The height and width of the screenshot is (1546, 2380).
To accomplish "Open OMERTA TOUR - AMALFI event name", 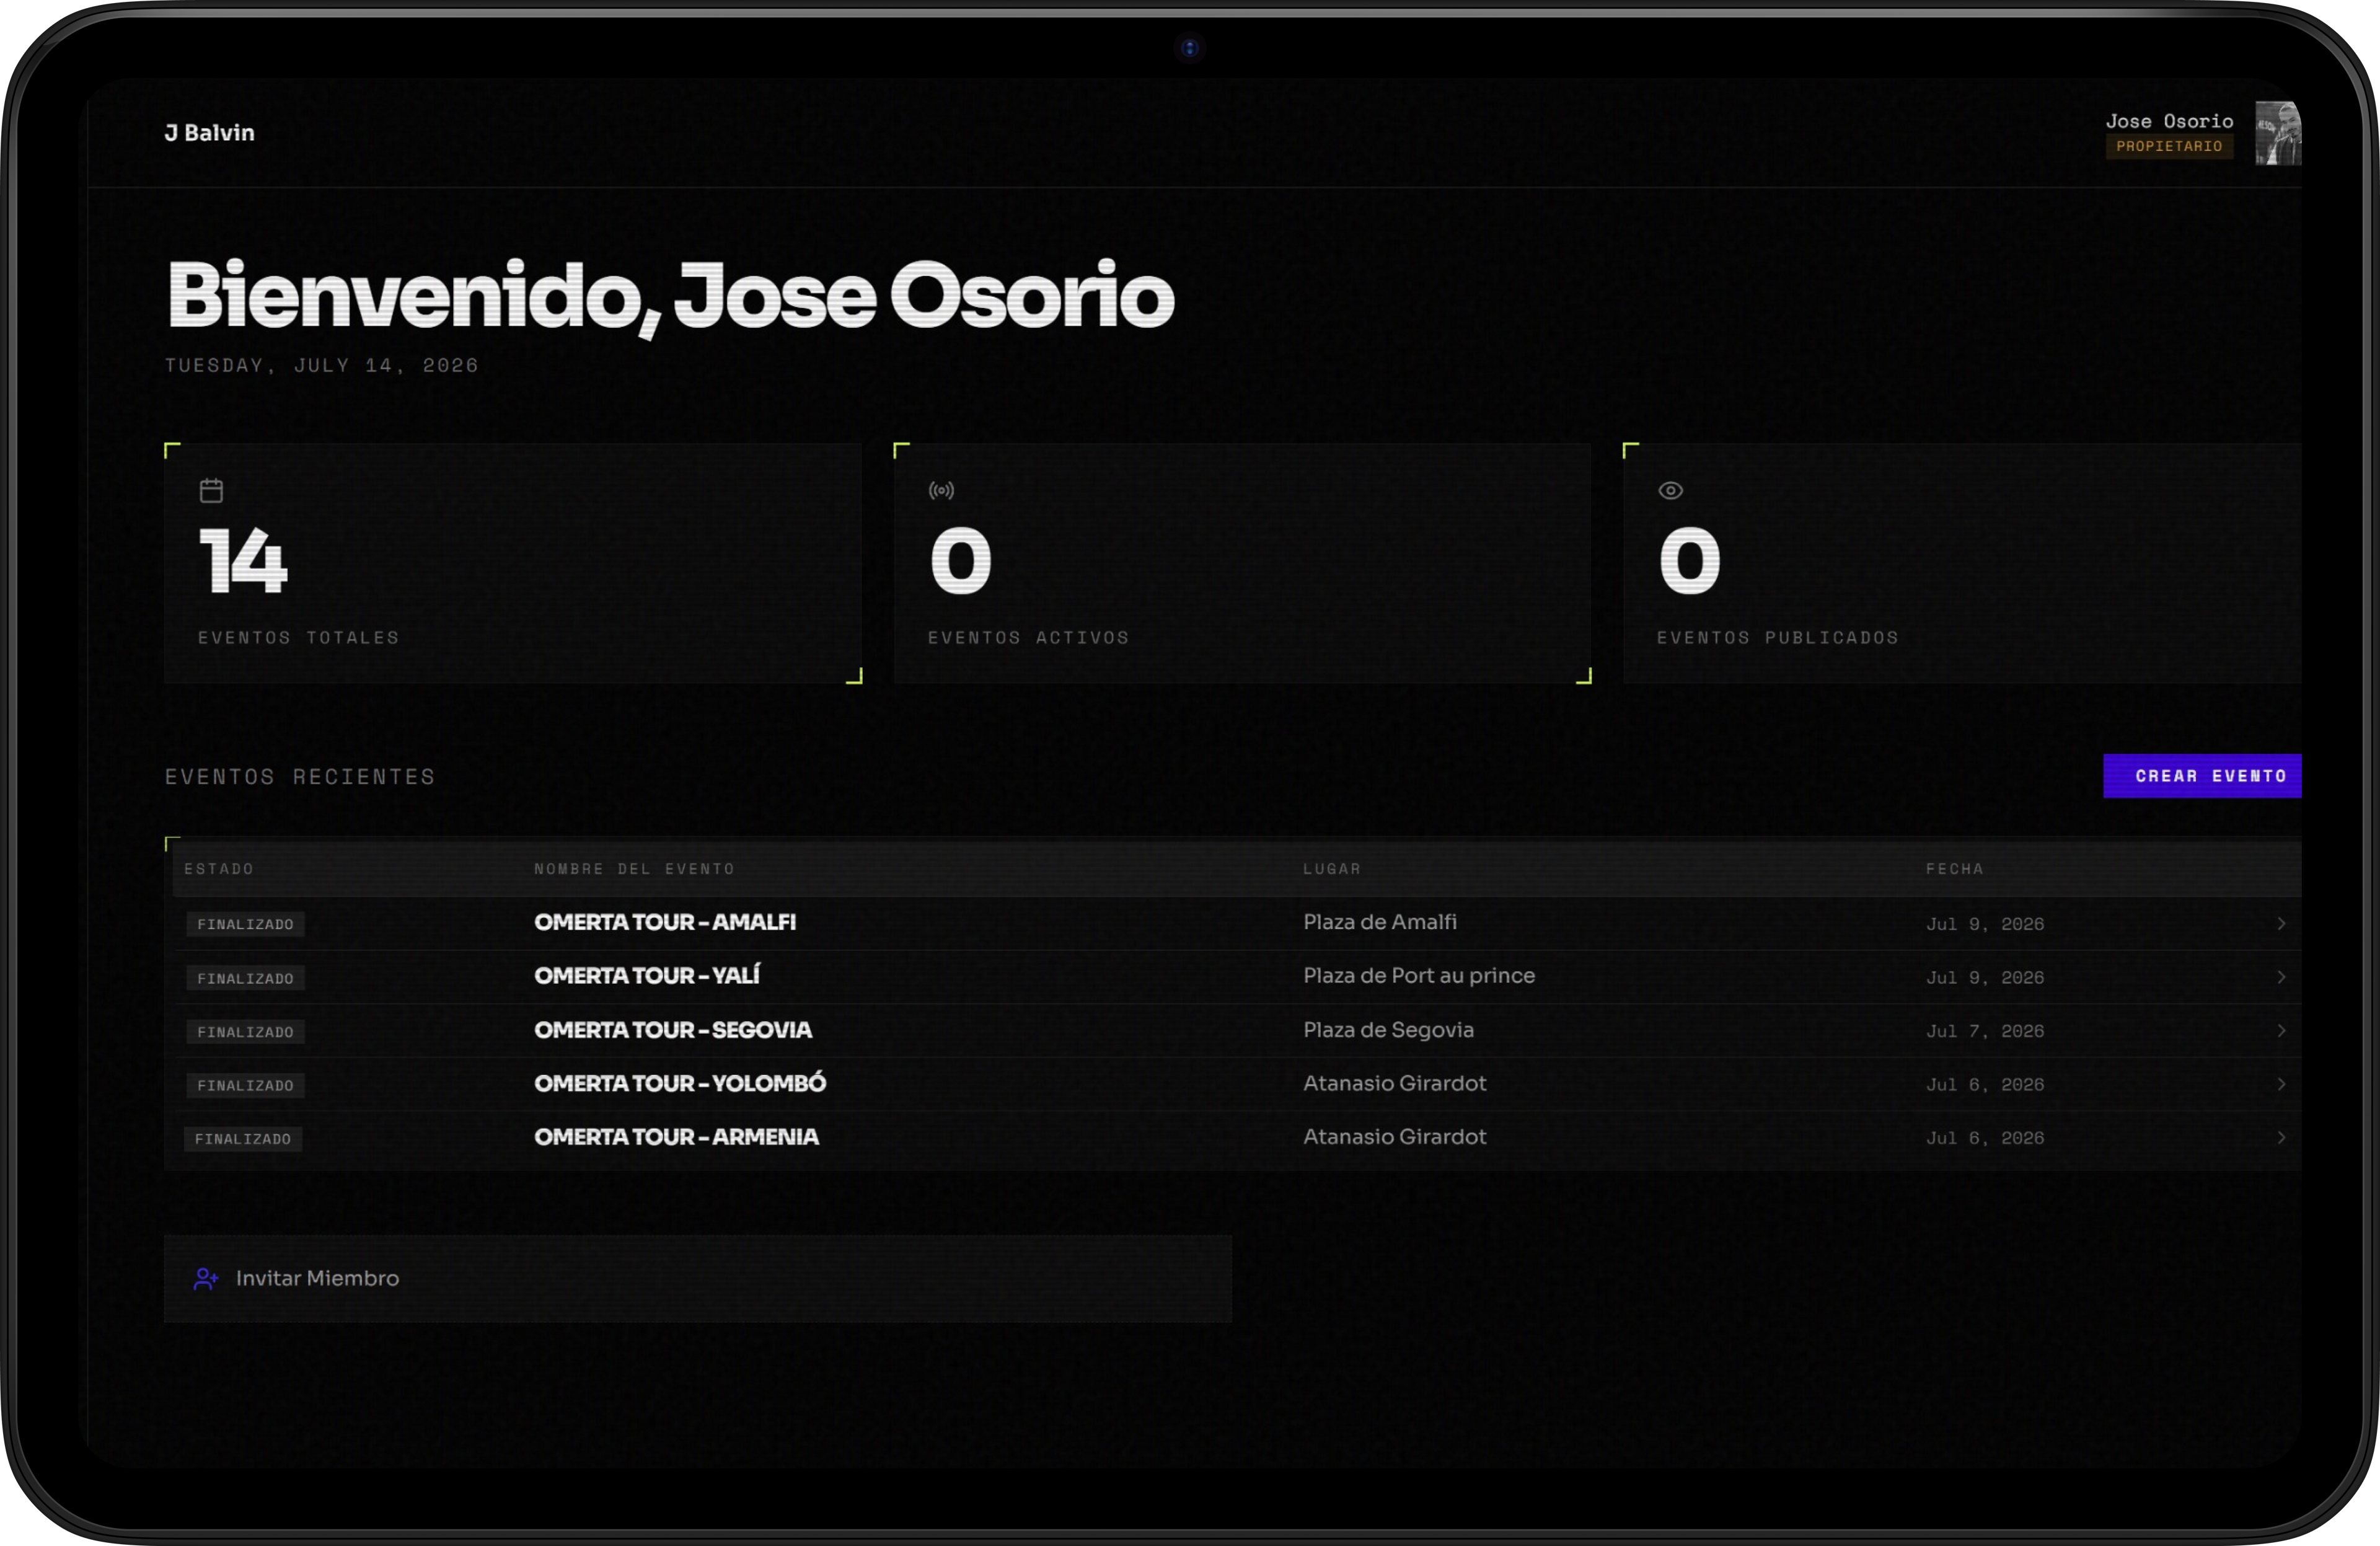I will coord(665,922).
